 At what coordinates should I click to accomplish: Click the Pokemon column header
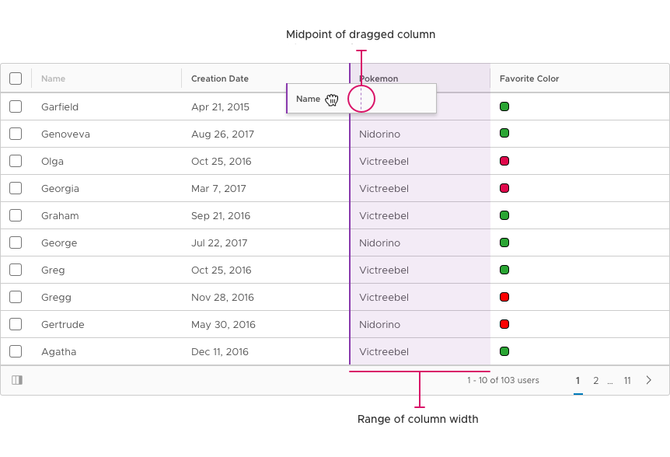coord(379,78)
